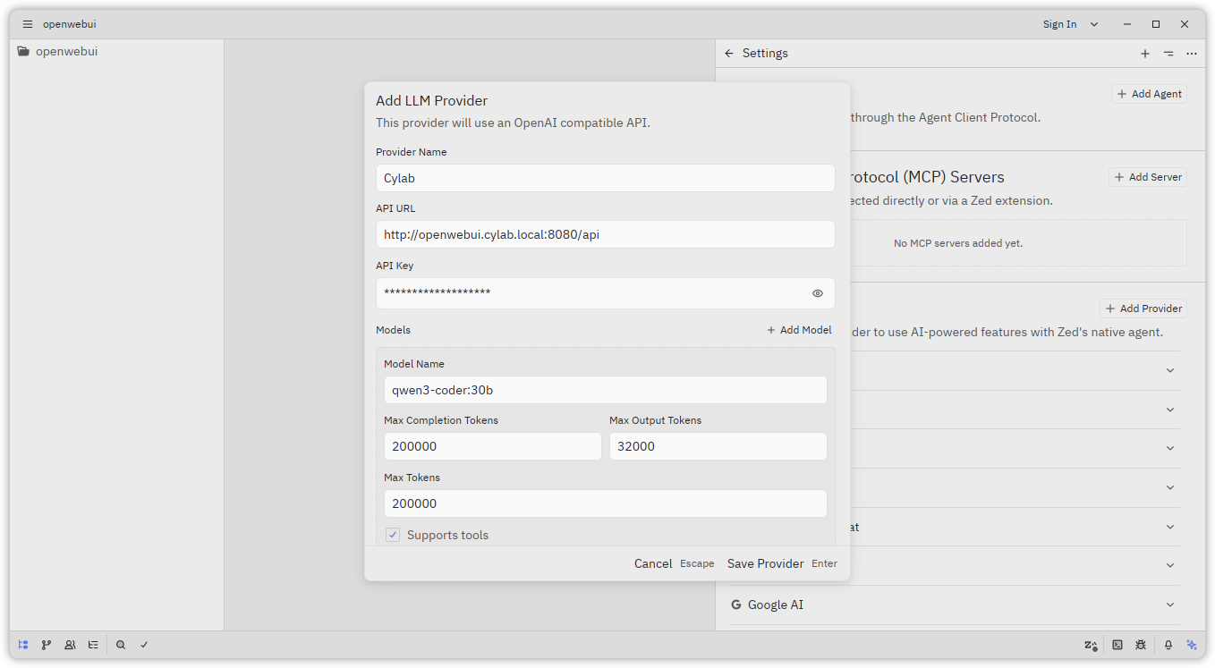Screen dimensions: 1215x668
Task: Reveal the API Key with eye icon
Action: pos(817,293)
